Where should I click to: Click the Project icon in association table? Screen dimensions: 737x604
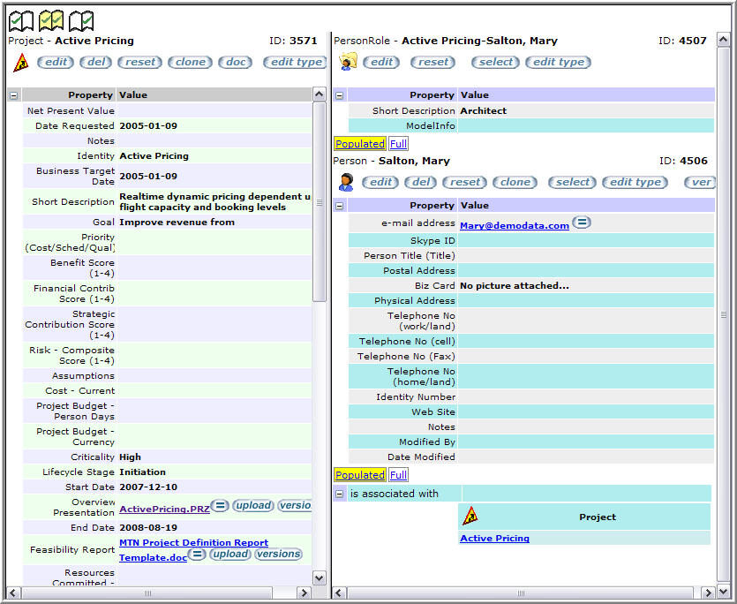pos(471,517)
